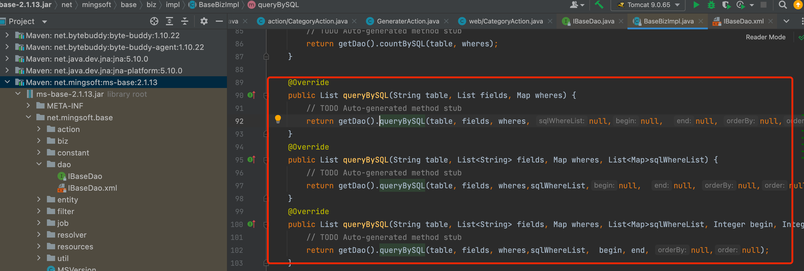Select IBaseDao interface in project tree

point(85,176)
